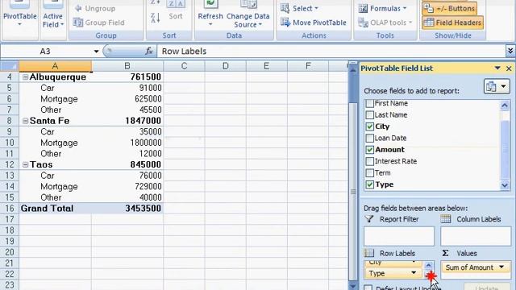The image size is (516, 290).
Task: Open the Type field dropdown in Row Labels
Action: [x=414, y=273]
